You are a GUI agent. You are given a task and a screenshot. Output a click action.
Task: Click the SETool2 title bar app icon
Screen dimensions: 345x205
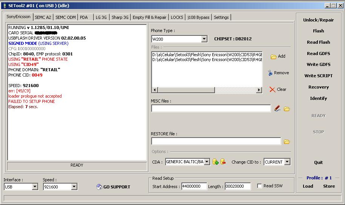click(5, 6)
